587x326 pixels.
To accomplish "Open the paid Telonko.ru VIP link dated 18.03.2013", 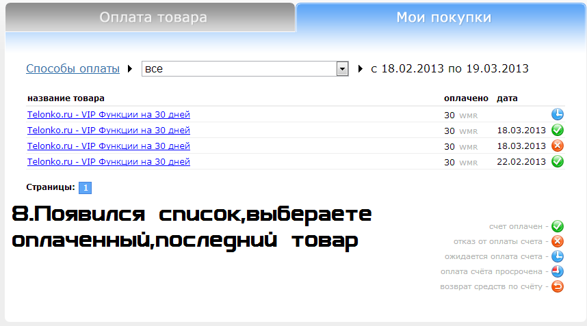I will [x=109, y=130].
